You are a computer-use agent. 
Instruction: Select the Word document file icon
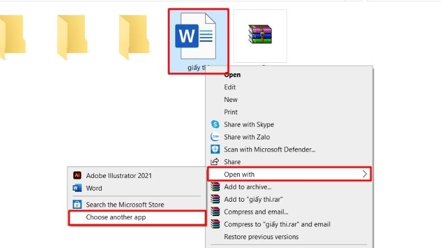196,37
